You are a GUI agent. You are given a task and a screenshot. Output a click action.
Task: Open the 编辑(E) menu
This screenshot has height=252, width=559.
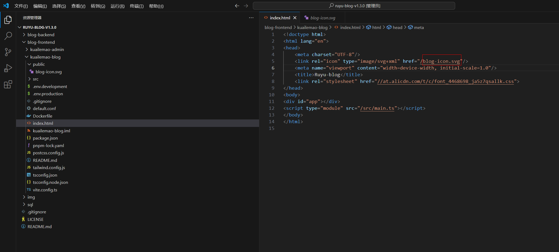point(40,6)
